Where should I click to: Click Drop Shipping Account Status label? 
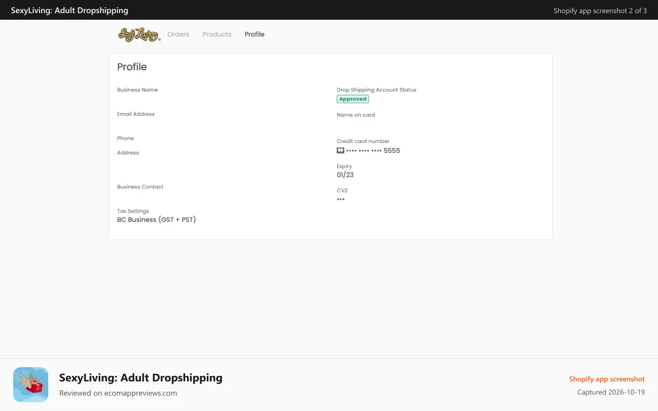click(377, 90)
